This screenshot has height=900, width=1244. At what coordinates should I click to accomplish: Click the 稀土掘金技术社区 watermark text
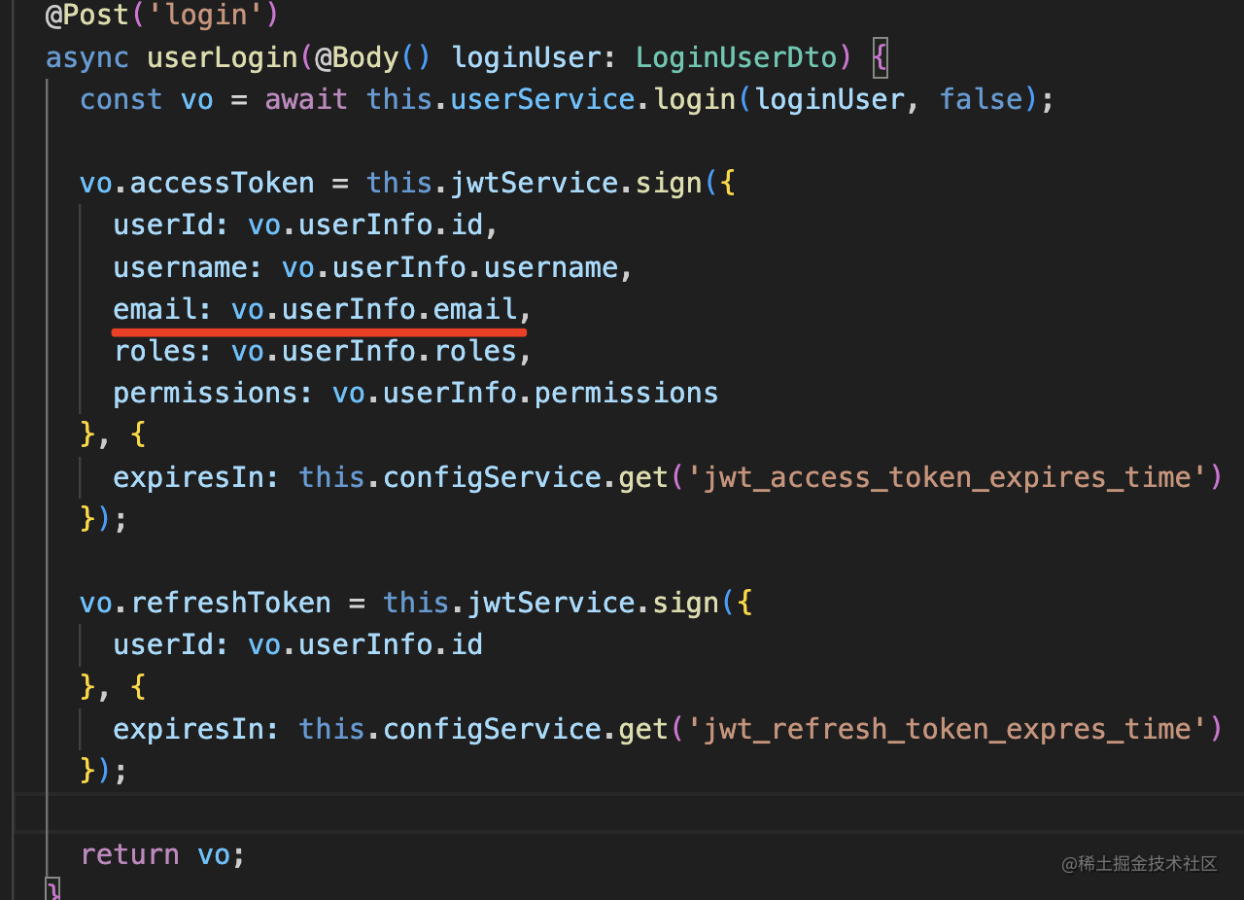[1149, 863]
